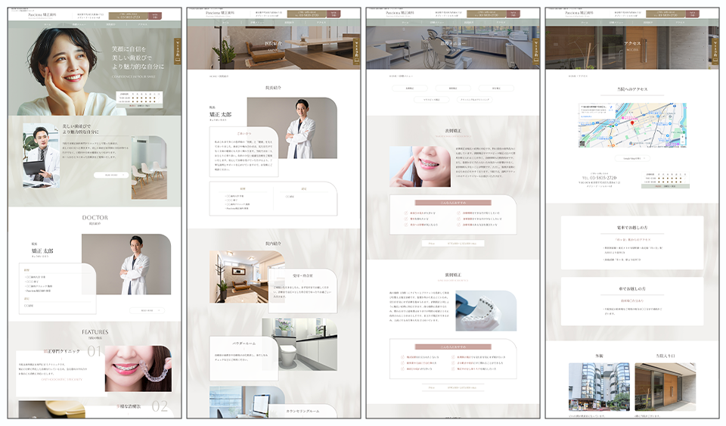Click the opening-hours table on access page
The image size is (726, 426).
click(665, 179)
